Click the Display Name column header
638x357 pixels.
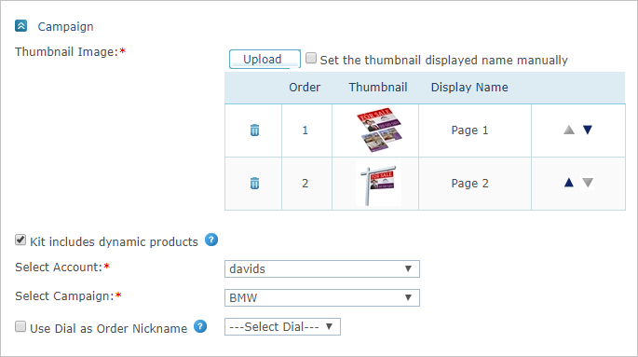(469, 88)
